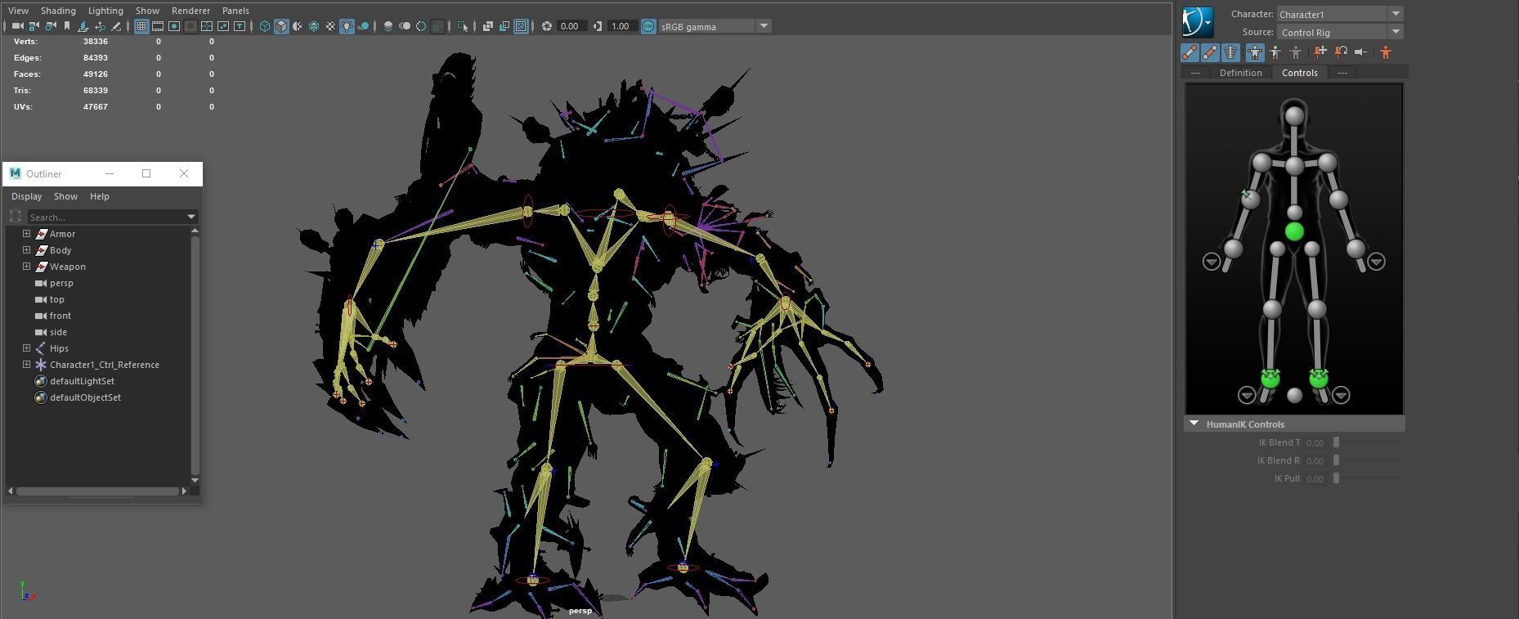
Task: Open the Shading menu
Action: pos(58,11)
